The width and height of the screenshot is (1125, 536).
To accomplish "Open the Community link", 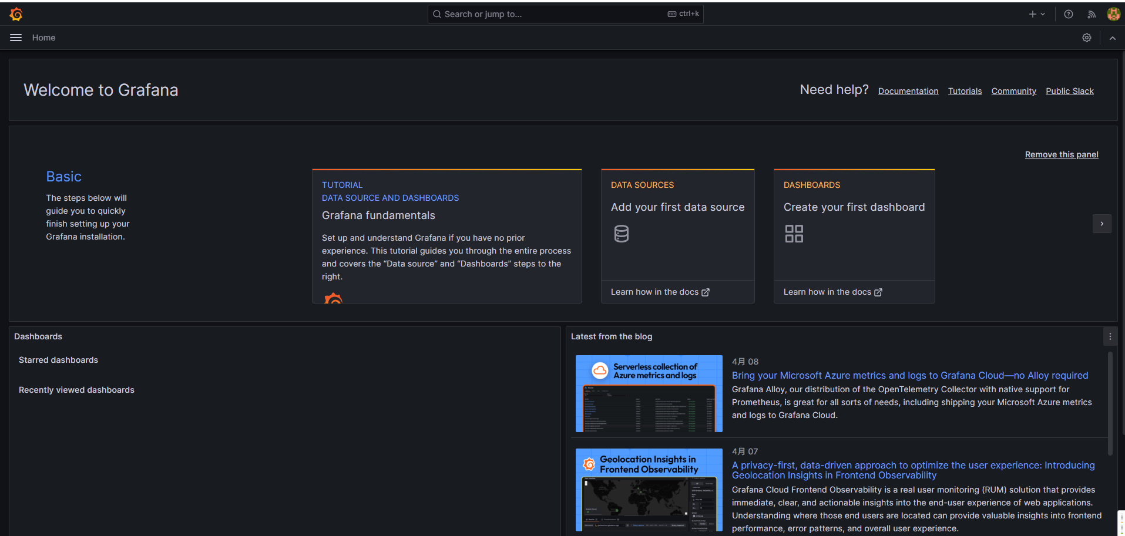I will coord(1013,91).
